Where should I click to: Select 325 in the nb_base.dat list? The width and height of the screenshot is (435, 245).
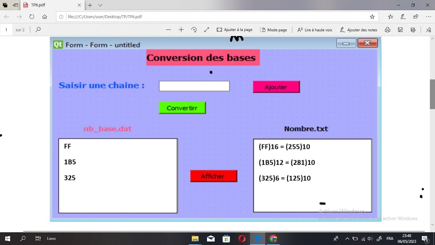pos(70,178)
